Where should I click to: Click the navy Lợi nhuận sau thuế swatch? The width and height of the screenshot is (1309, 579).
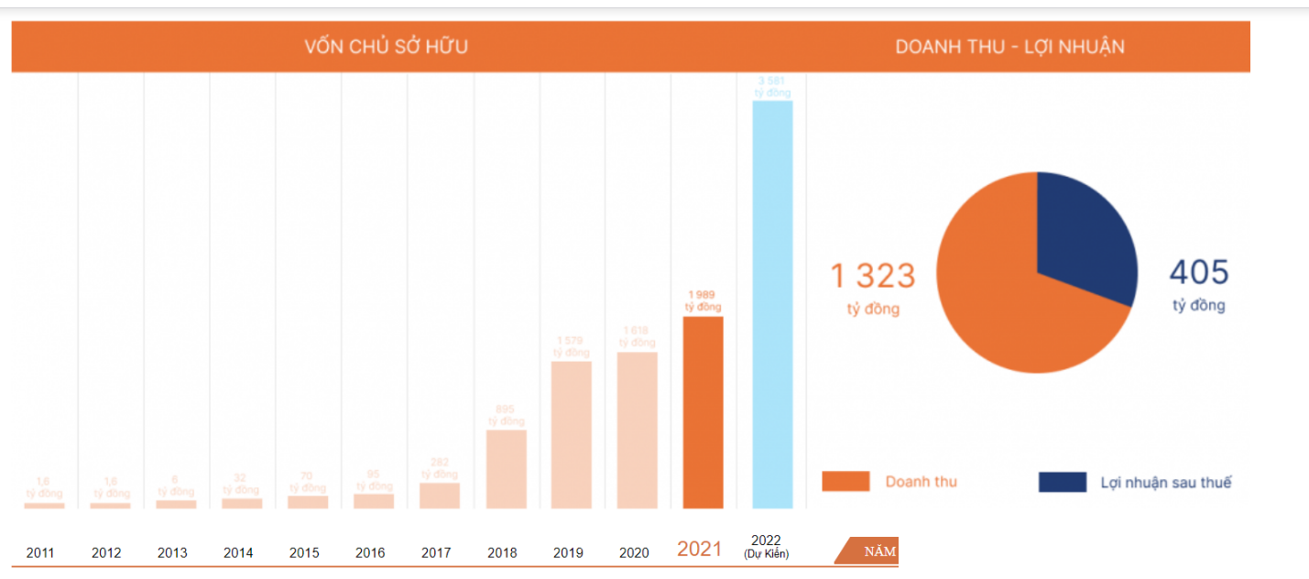(x=1062, y=482)
